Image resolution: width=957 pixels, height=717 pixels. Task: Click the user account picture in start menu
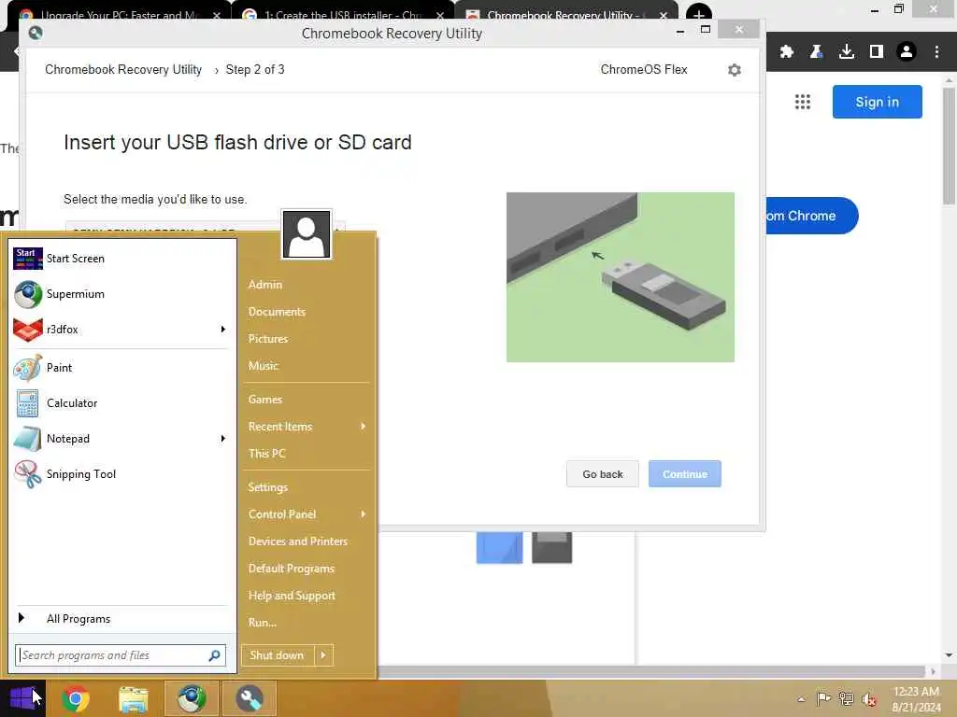click(x=307, y=234)
